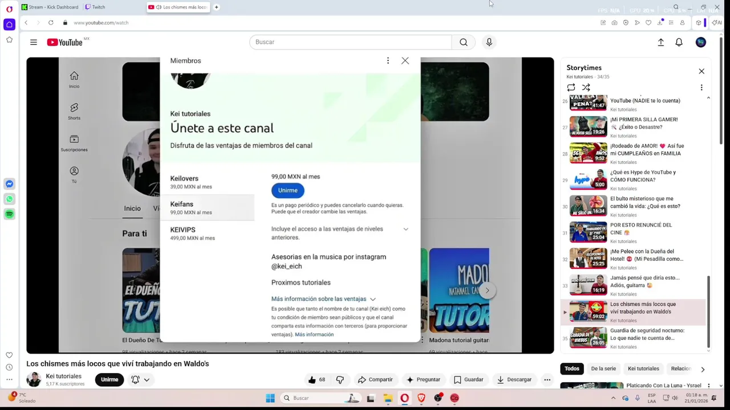The width and height of the screenshot is (730, 410).
Task: Select the Keilovers membership level
Action: tap(207, 182)
